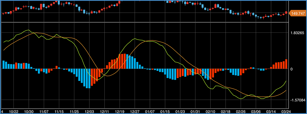Select the 03/24 date label
307x114 pixels.
tap(287, 112)
